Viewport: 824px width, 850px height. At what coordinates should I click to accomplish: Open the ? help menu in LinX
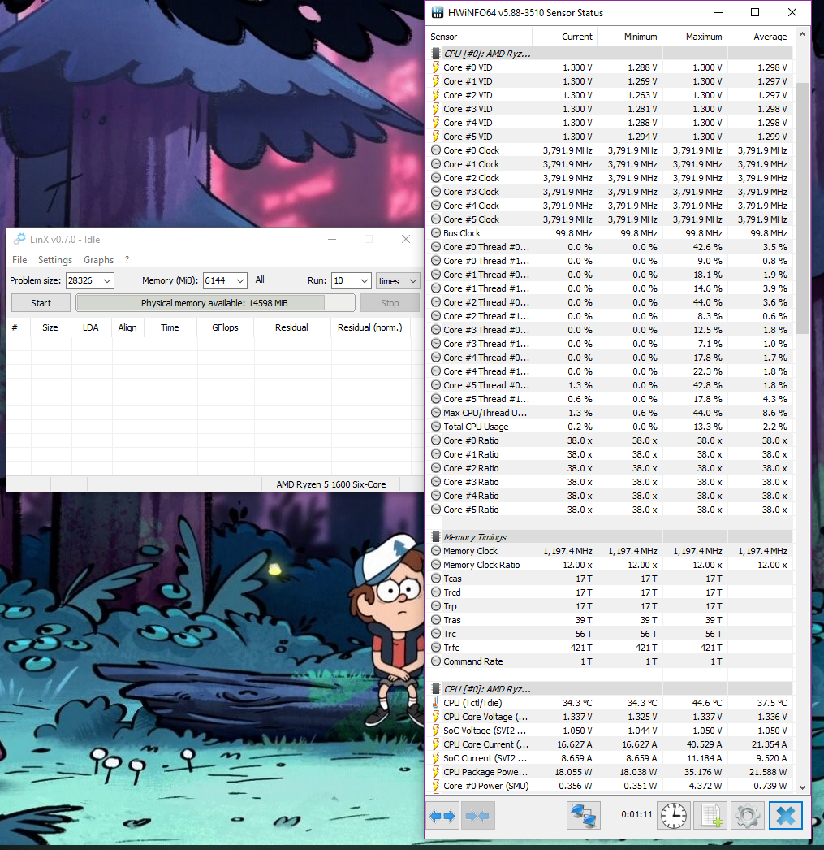127,260
